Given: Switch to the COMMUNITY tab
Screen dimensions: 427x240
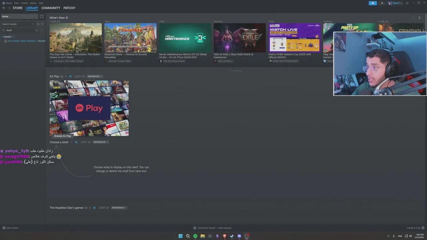Looking at the screenshot, I should [x=51, y=8].
